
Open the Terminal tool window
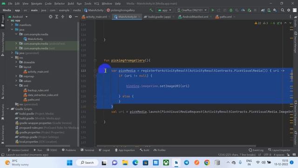[87, 150]
